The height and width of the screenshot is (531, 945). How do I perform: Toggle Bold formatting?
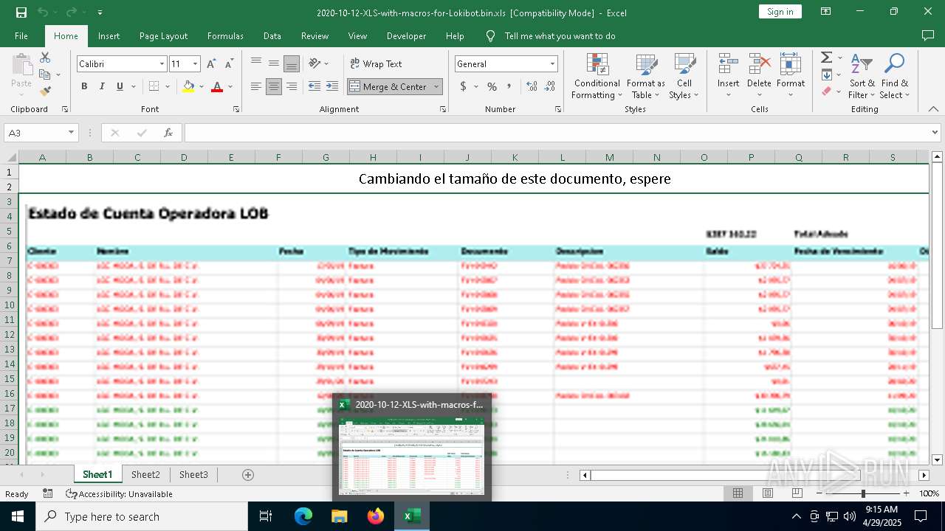(84, 86)
